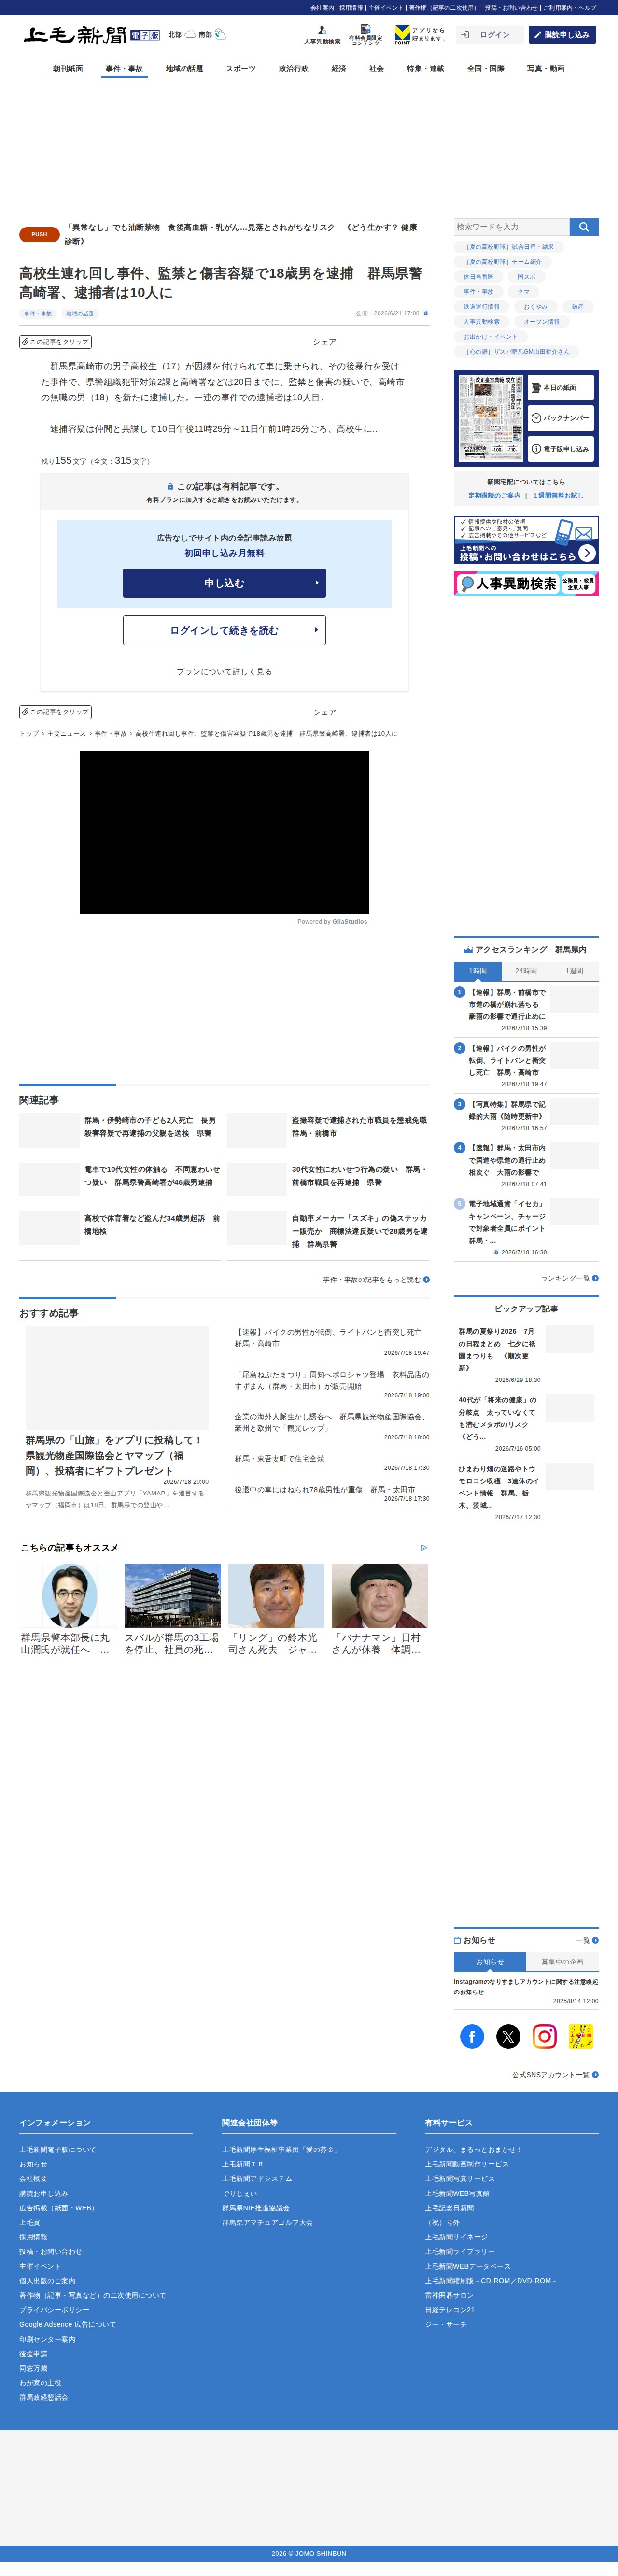Image resolution: width=618 pixels, height=2576 pixels.
Task: Open the front page newspaper thumbnail
Action: click(x=490, y=418)
